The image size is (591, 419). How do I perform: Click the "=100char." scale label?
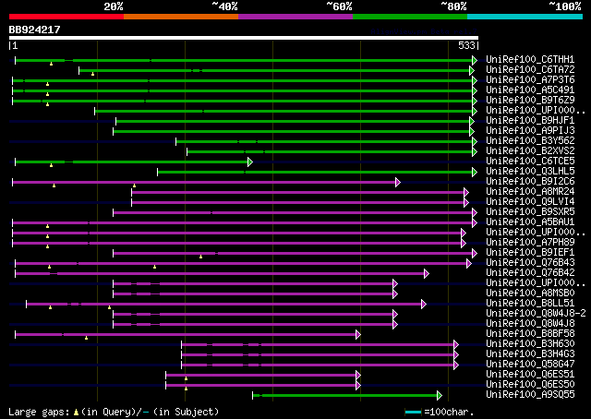pos(449,412)
